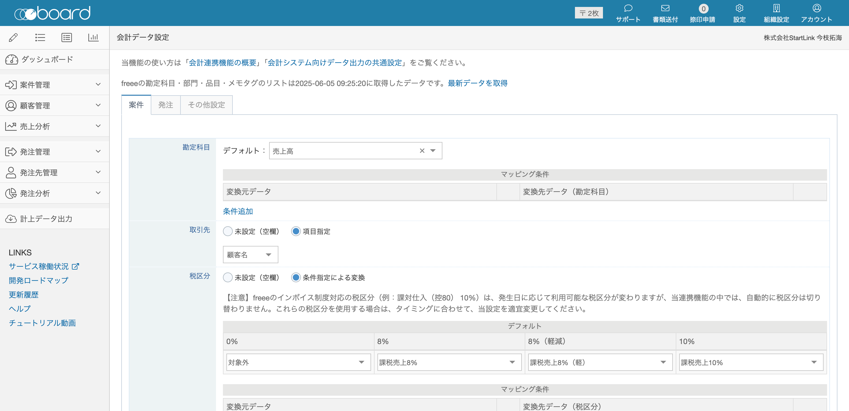Open ヘルプ link

click(20, 309)
